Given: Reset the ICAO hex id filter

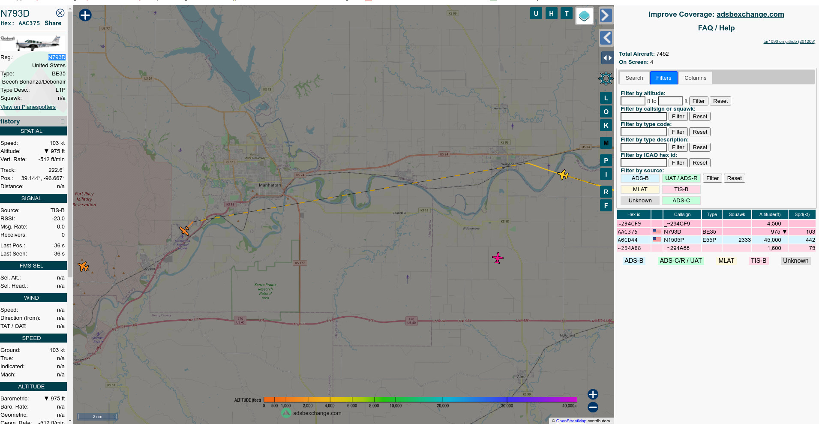Looking at the screenshot, I should pos(700,163).
